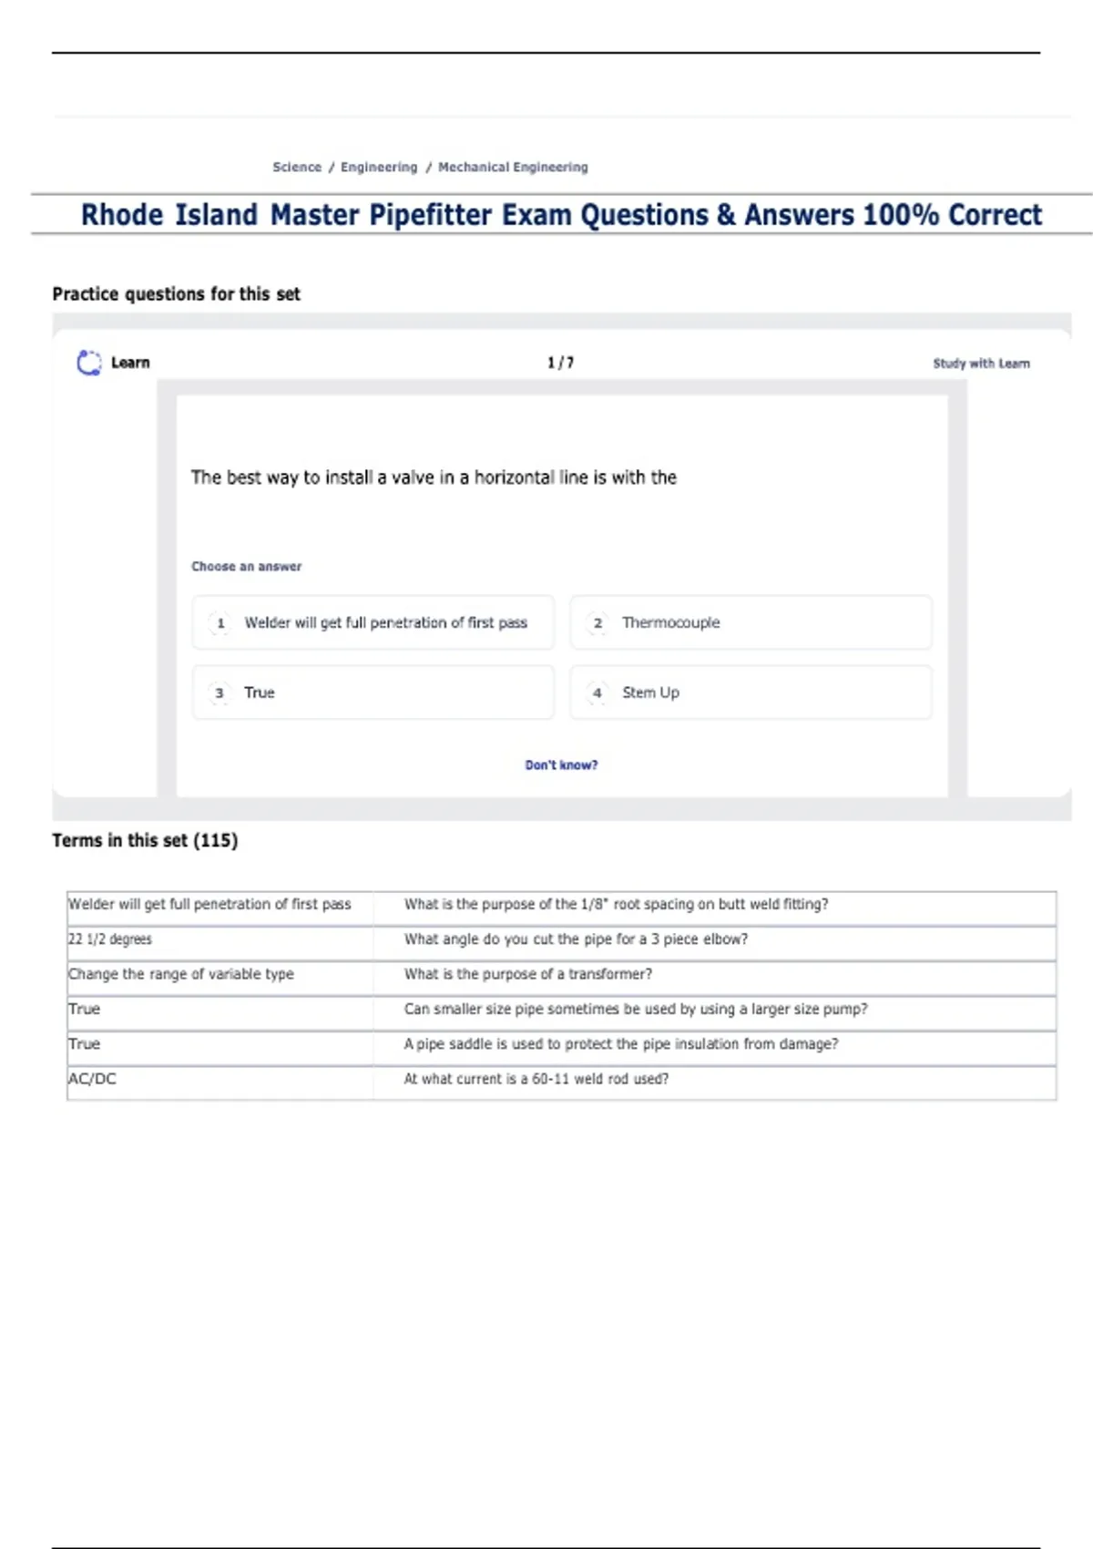Click 'Change the range of variable type' term
The image size is (1093, 1549).
point(181,974)
